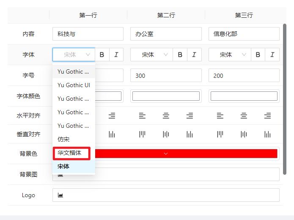
Task: Right-align second column text horizontally
Action: [x=190, y=115]
